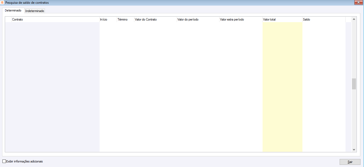The width and height of the screenshot is (364, 167).
Task: Click the Valor do período column header
Action: 198,19
